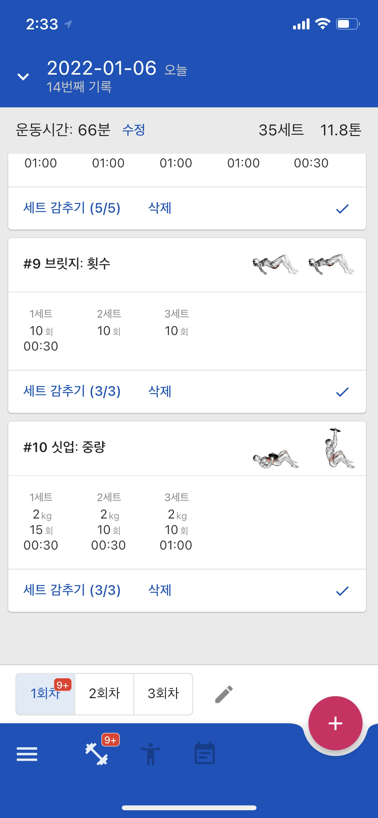Tap 삭제 to delete #9 브릿지
Screen dimensions: 378x818
(160, 392)
